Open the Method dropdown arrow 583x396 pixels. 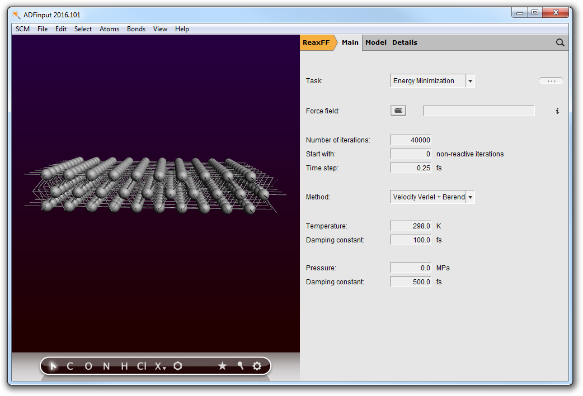pos(470,197)
